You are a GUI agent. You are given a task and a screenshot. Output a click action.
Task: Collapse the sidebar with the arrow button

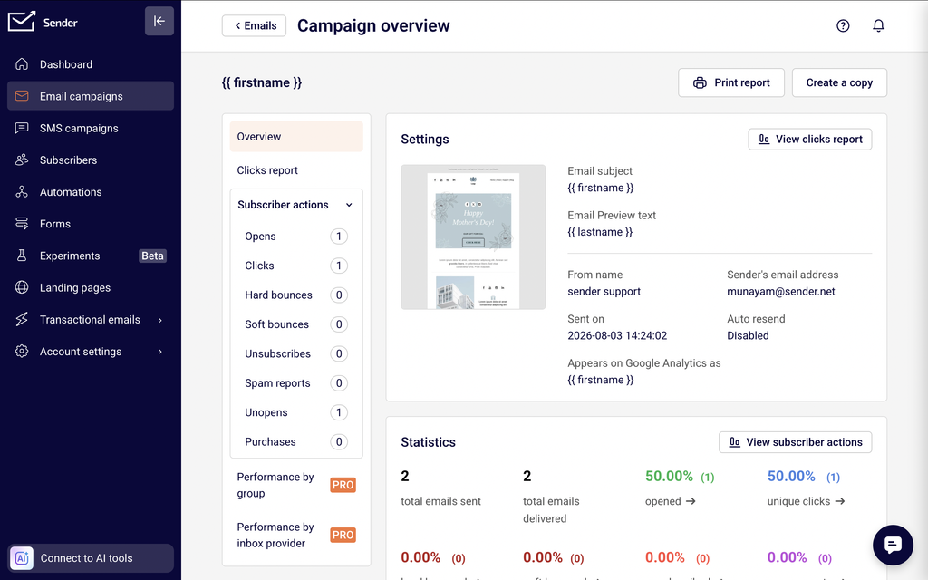point(159,22)
